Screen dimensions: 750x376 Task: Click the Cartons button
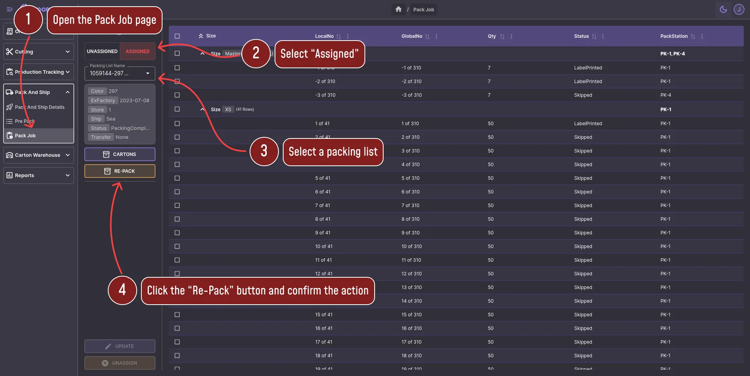[x=120, y=154]
